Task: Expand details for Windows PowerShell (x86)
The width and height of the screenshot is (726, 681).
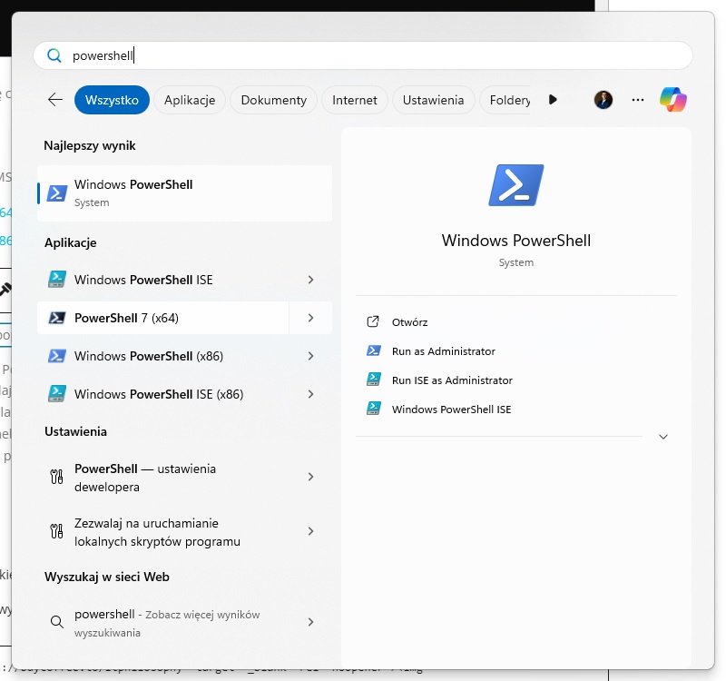Action: (310, 356)
